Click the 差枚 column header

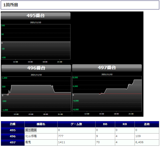tap(147, 124)
